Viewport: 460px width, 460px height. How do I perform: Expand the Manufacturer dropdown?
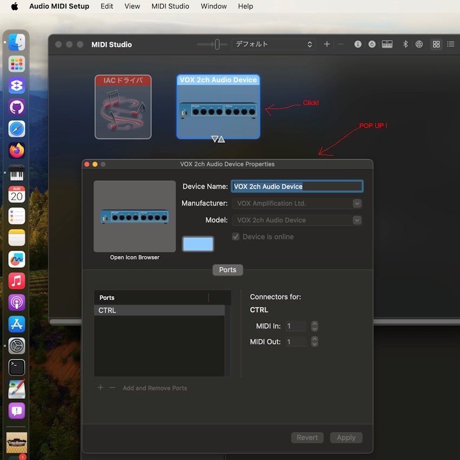[x=357, y=203]
